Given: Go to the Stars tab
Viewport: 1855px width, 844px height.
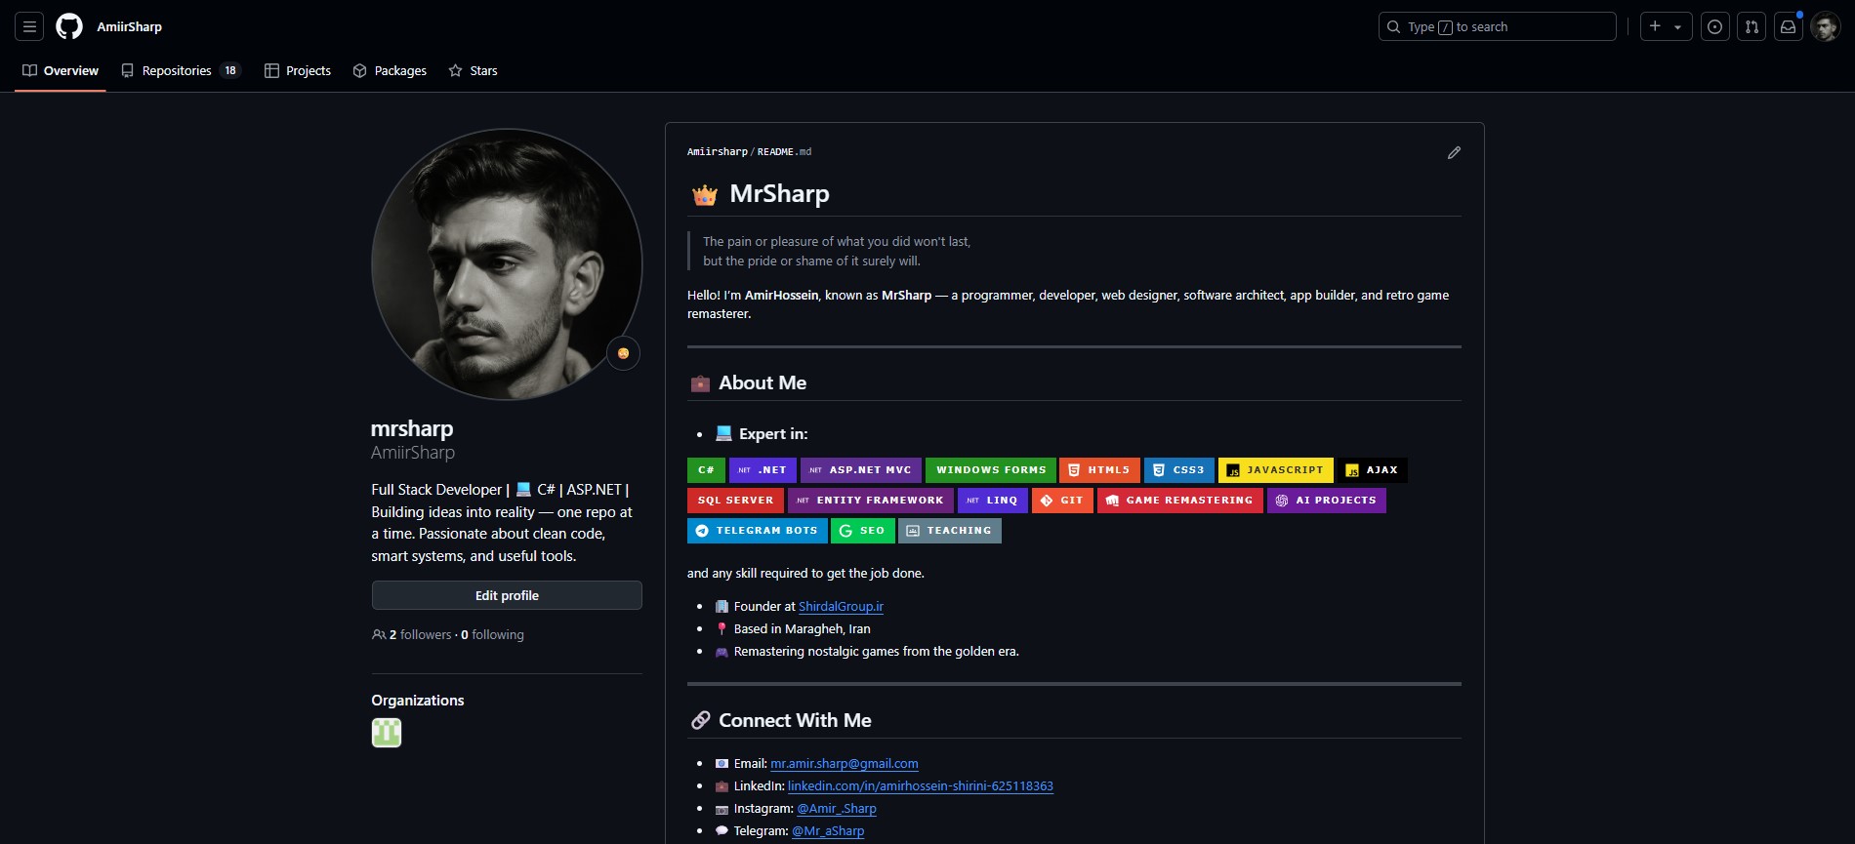Looking at the screenshot, I should click(473, 70).
